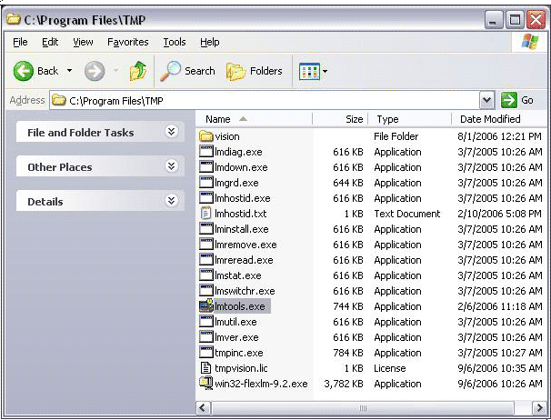
Task: Expand the Details panel
Action: (170, 201)
